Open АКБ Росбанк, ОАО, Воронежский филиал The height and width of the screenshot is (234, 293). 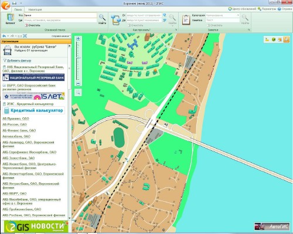pos(34,215)
